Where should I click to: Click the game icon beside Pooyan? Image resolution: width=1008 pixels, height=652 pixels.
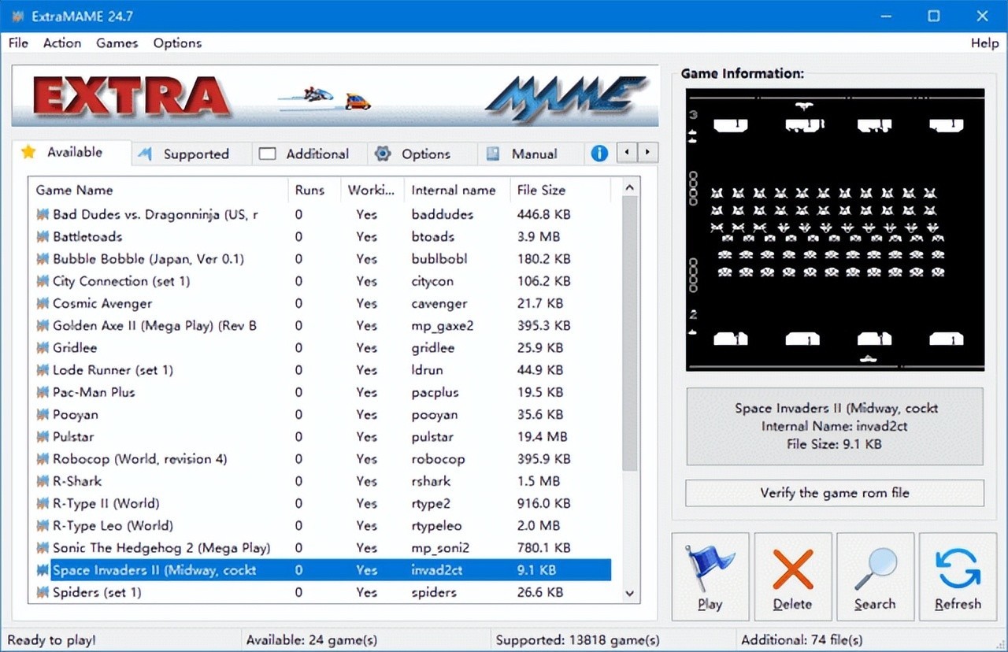[43, 414]
